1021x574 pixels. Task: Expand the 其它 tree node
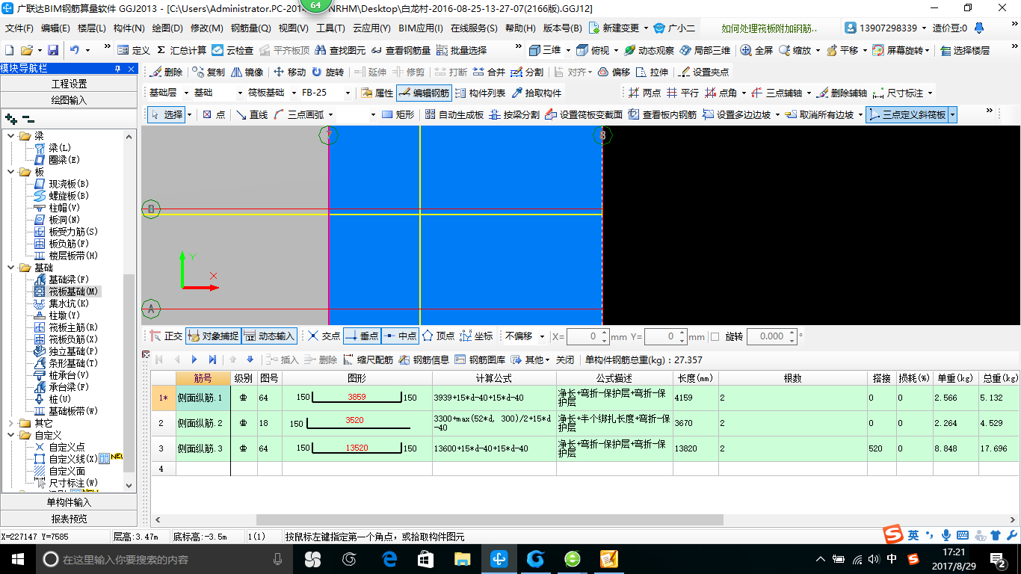click(11, 423)
